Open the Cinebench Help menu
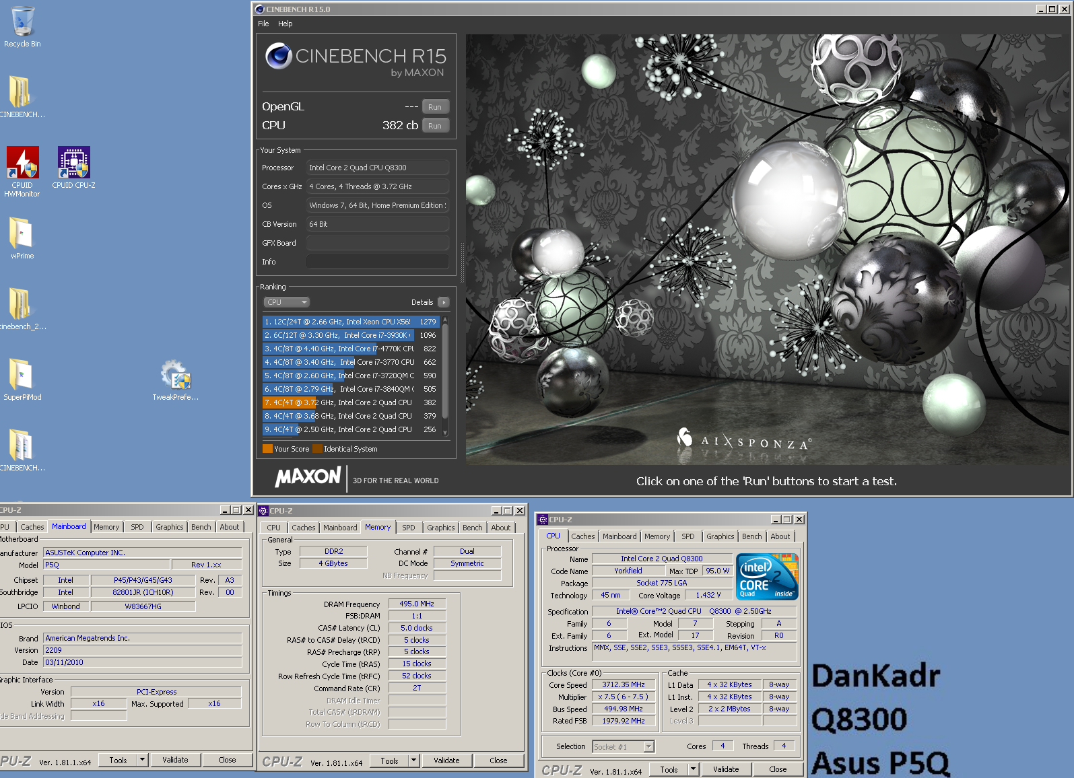The width and height of the screenshot is (1074, 778). coord(286,24)
